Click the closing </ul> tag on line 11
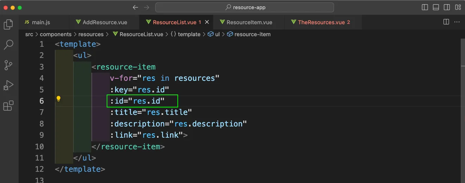The image size is (465, 183). [84, 158]
